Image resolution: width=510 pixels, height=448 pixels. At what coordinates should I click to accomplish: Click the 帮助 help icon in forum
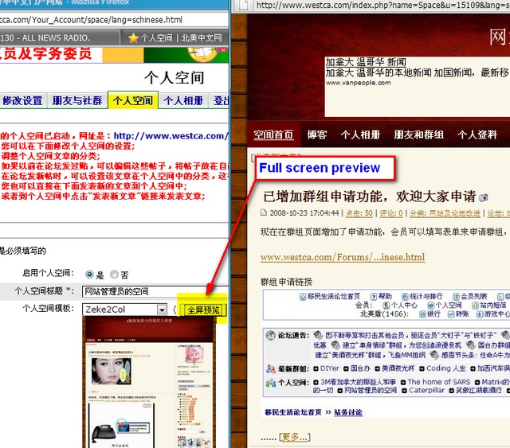point(372,296)
